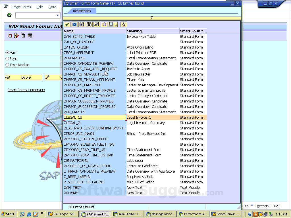The image size is (291, 218).
Task: Click the green checkmark Copy icon in dialog
Action: [x=67, y=24]
